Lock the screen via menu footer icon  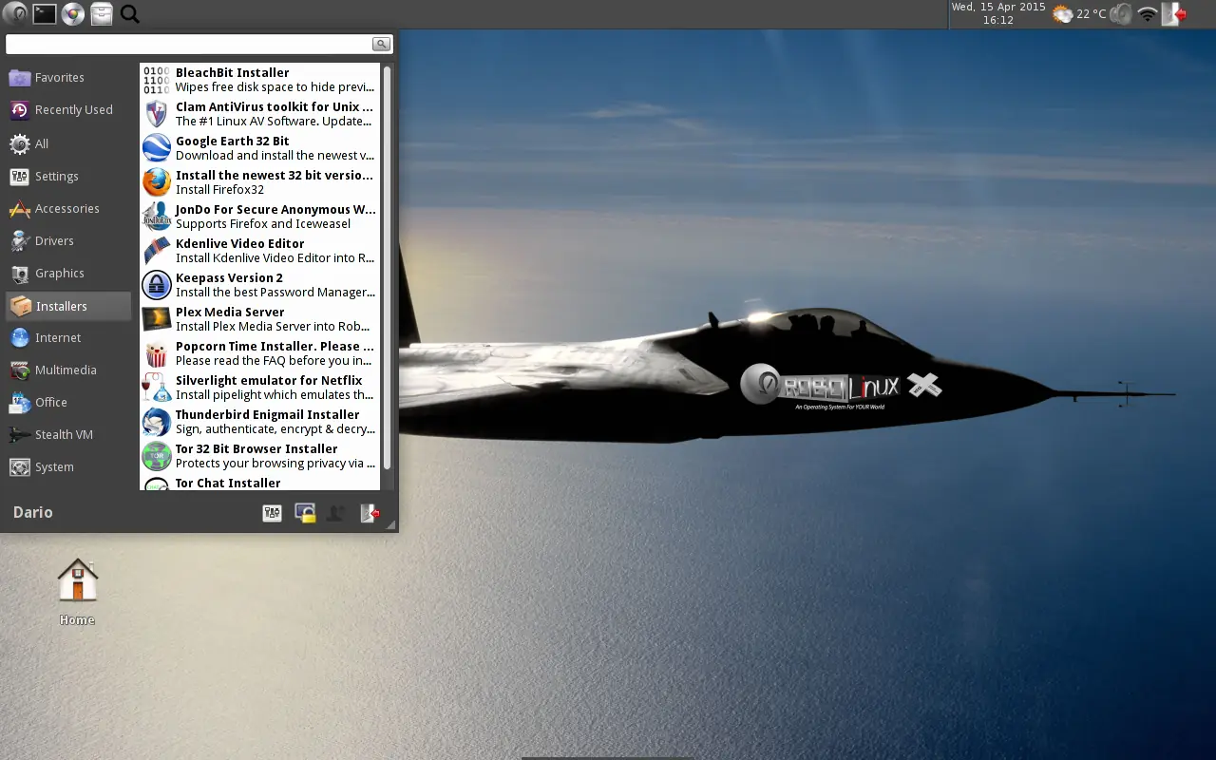pos(305,513)
